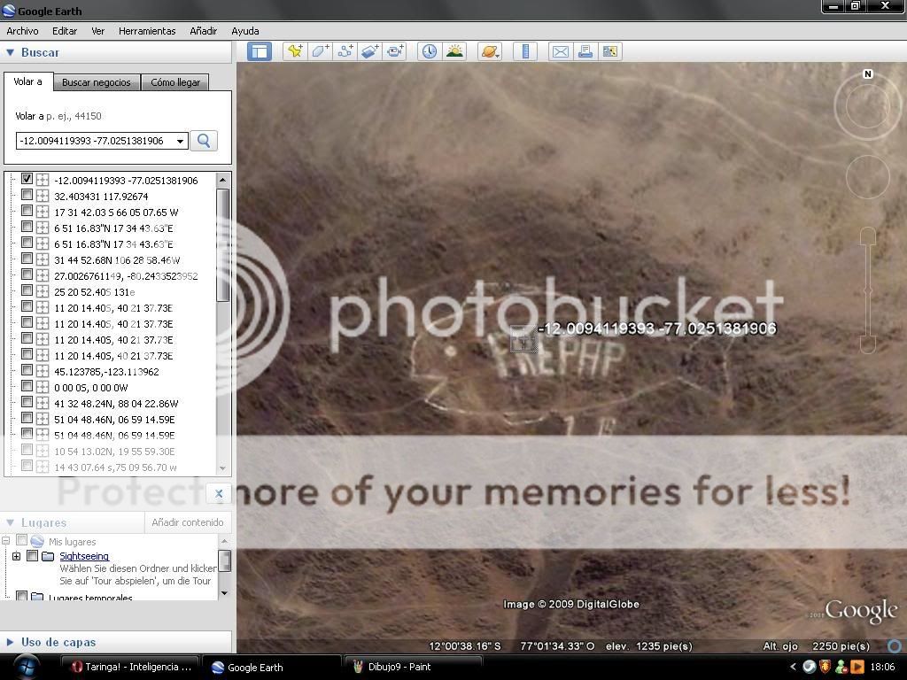The height and width of the screenshot is (680, 907).
Task: Select the 10 54 13.02N, 19 55 59.30E row
Action: point(114,452)
